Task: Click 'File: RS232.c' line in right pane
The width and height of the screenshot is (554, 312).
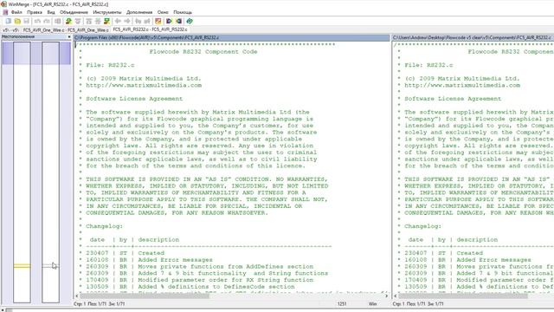Action: click(429, 65)
